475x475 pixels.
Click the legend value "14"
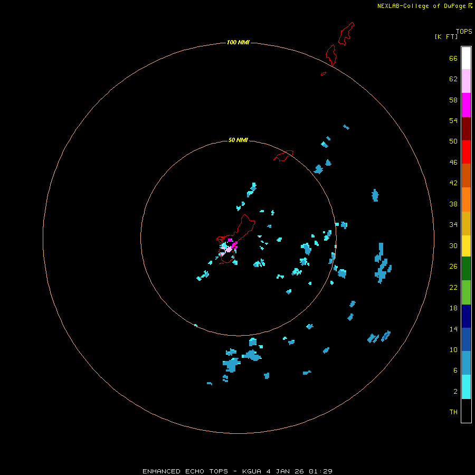[x=453, y=329]
